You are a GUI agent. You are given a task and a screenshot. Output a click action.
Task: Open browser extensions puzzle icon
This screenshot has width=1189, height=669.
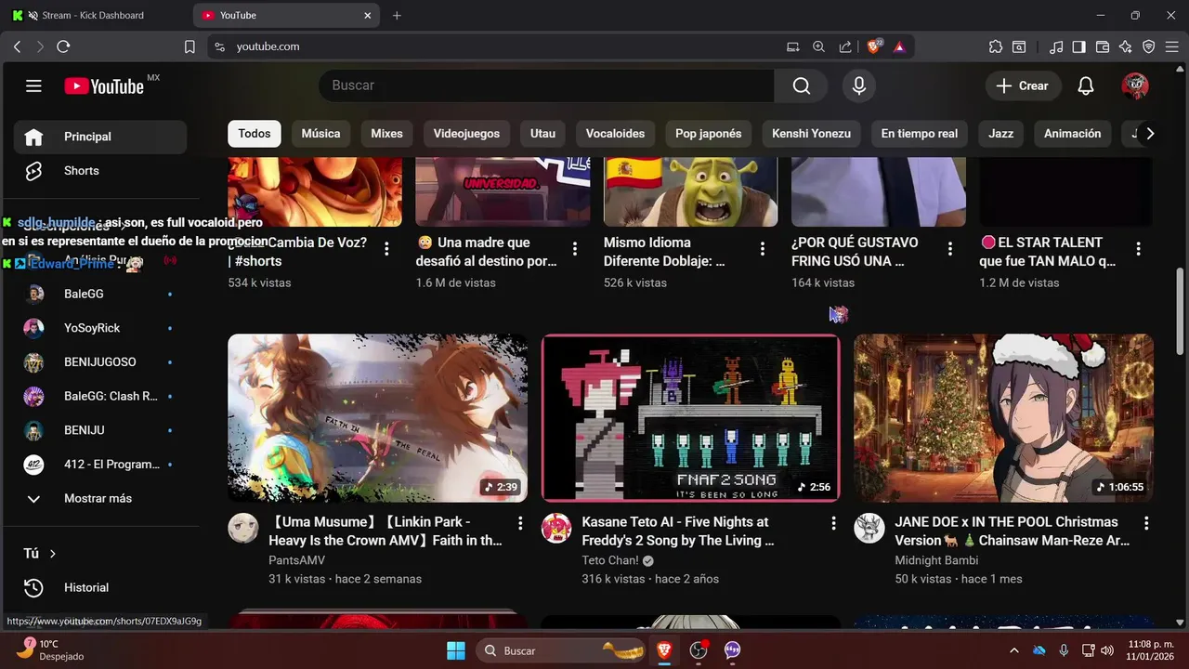pyautogui.click(x=996, y=46)
